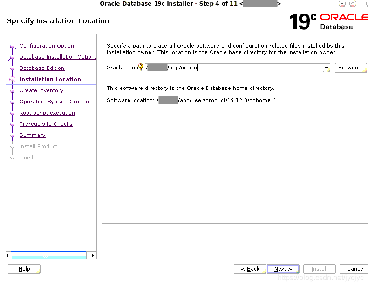Click the Installation Location current step marker

13,79
